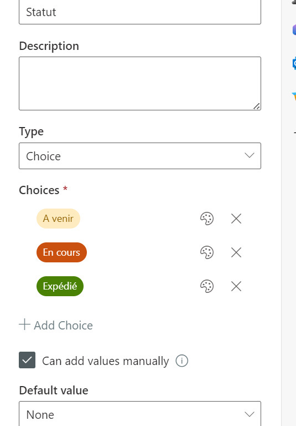Expand the Default value dropdown

click(x=140, y=413)
